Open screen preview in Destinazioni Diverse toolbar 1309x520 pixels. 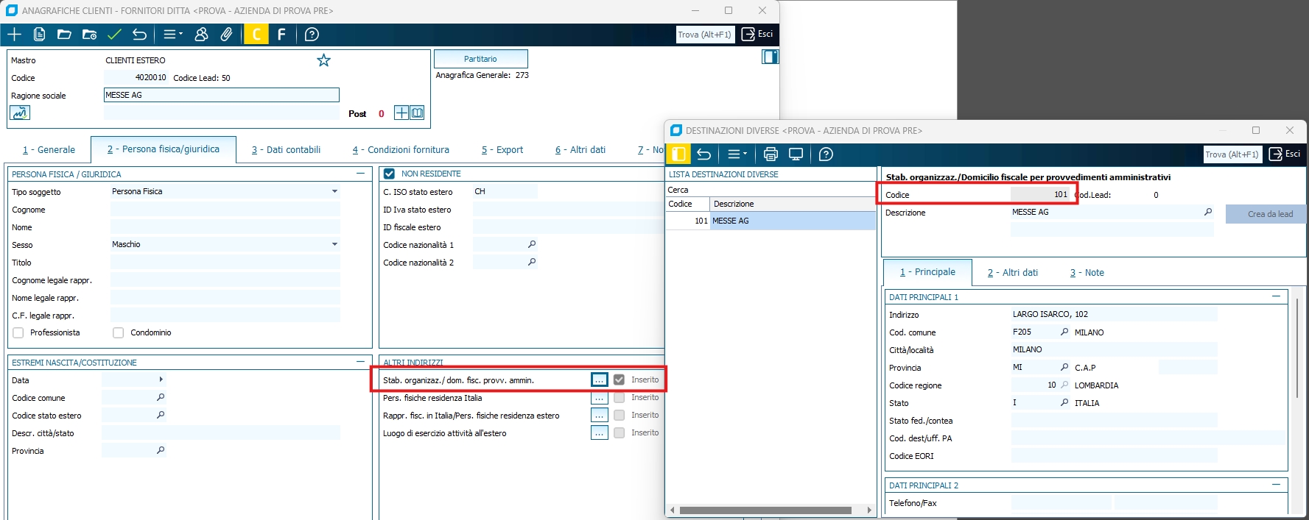pyautogui.click(x=796, y=154)
